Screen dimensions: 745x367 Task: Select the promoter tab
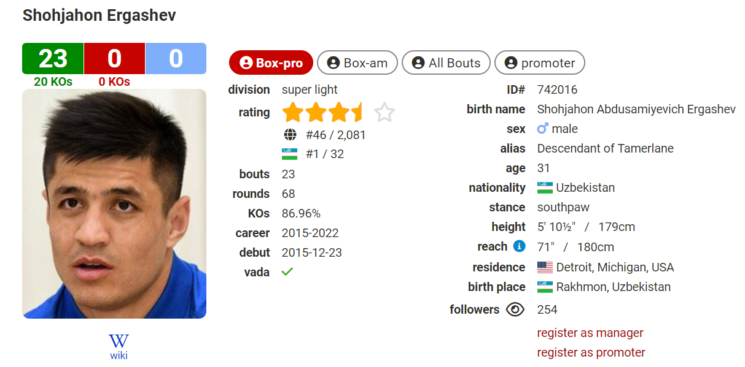point(540,62)
